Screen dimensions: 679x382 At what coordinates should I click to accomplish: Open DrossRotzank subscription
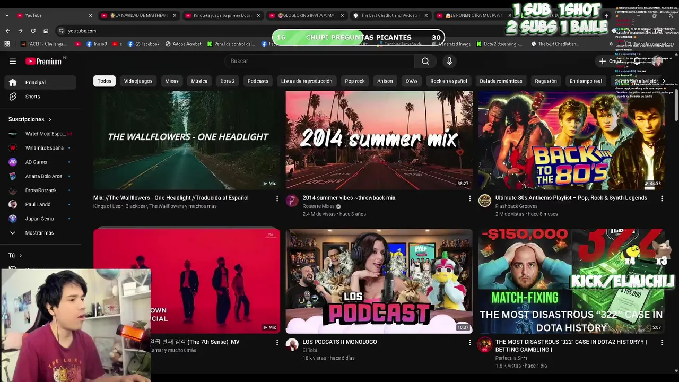40,190
